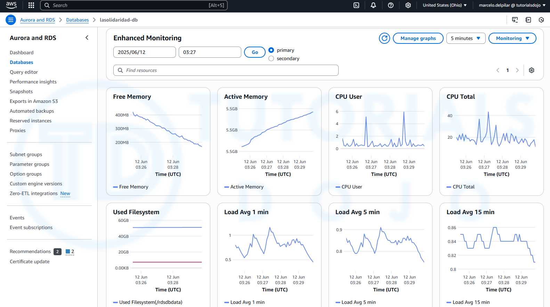Click the Used Filesystem(/rdsdbdata) legend entry
The image size is (550, 307).
point(148,302)
